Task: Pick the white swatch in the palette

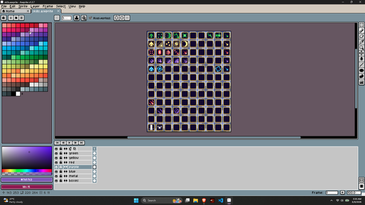Action: click(x=18, y=94)
